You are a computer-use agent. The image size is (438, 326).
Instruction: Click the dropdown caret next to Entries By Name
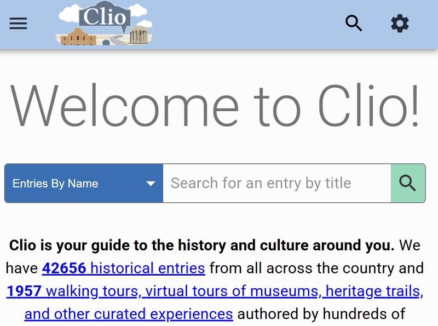152,183
